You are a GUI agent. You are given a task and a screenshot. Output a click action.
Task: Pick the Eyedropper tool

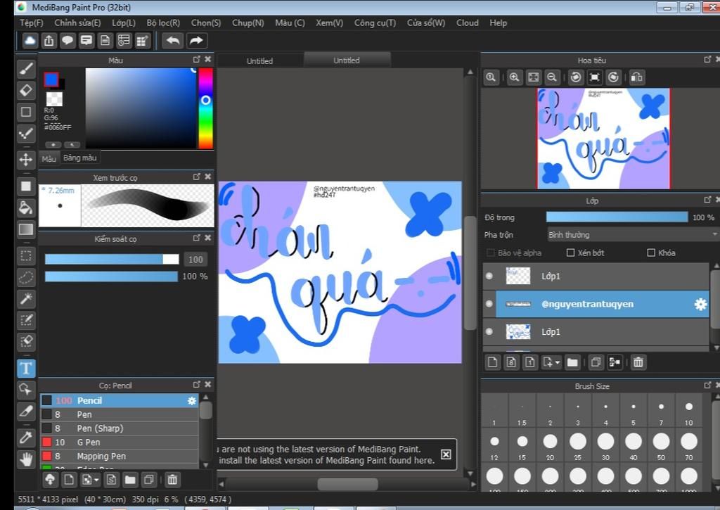pyautogui.click(x=26, y=437)
